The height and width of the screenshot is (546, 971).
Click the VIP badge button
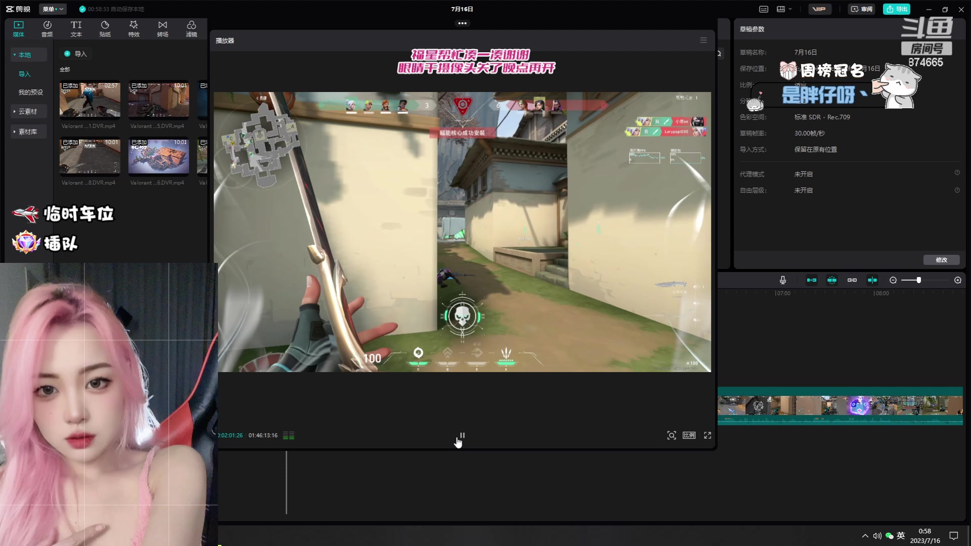coord(819,9)
